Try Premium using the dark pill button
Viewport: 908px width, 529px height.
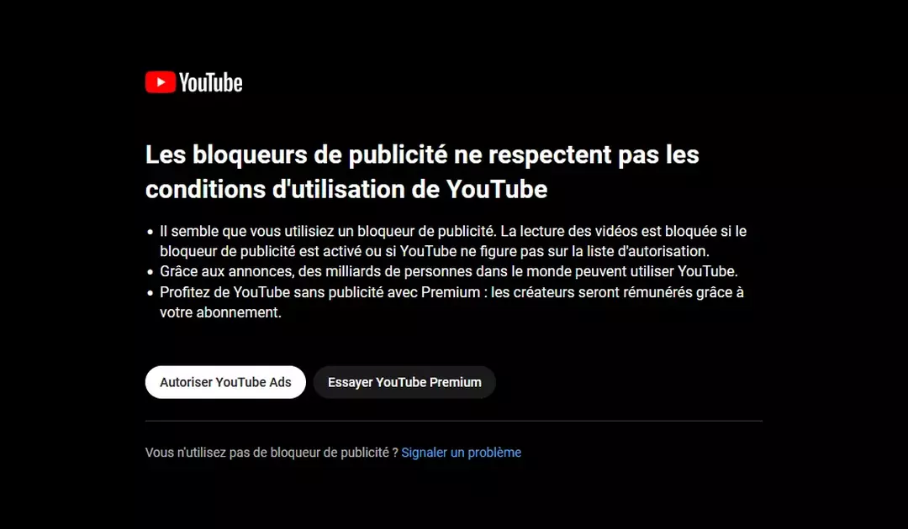tap(404, 382)
